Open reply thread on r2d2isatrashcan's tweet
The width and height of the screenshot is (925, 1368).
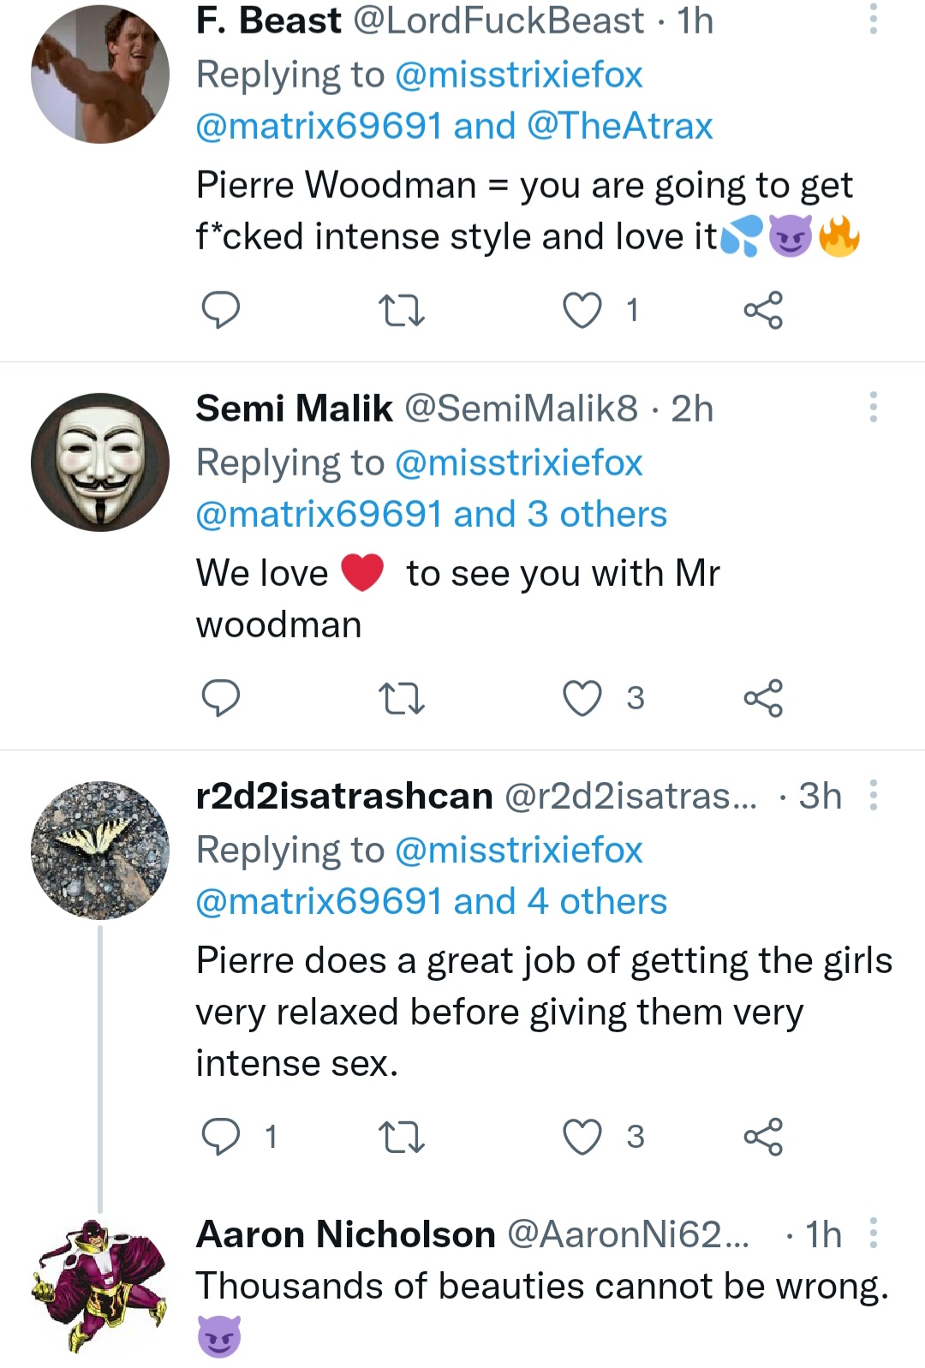click(x=220, y=1137)
